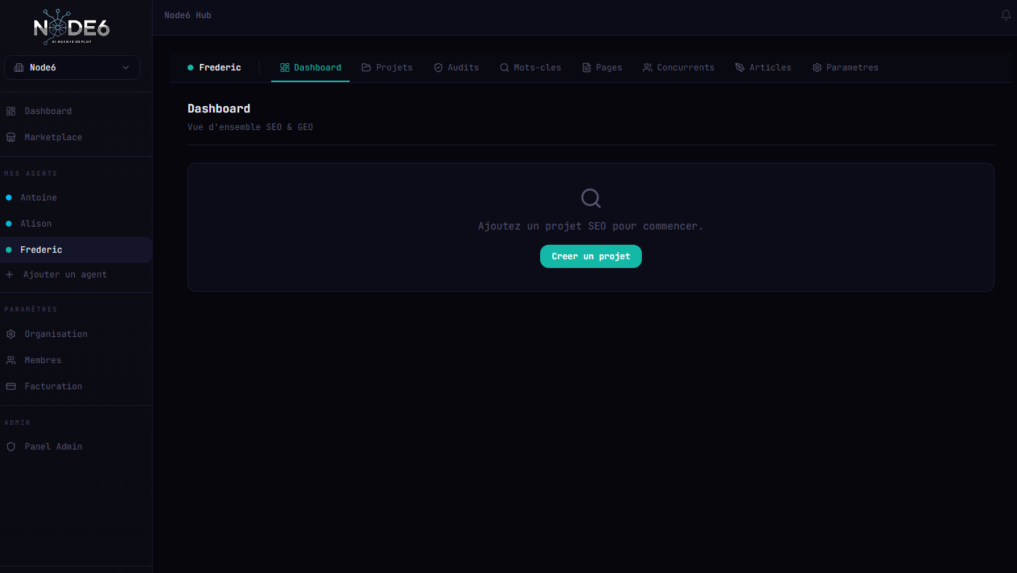Click the Mots-cles search icon in the tab bar

[504, 67]
